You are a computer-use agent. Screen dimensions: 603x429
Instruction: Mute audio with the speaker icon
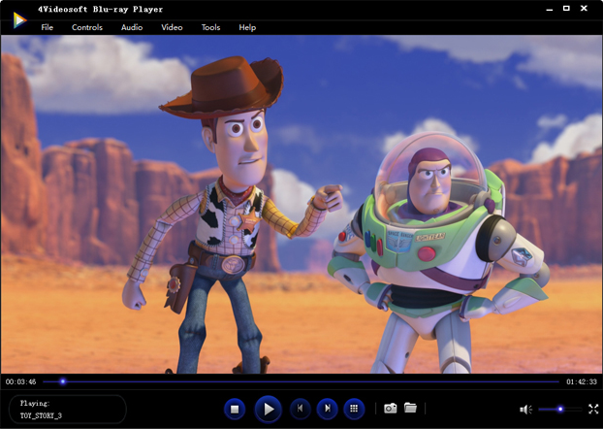pos(525,410)
